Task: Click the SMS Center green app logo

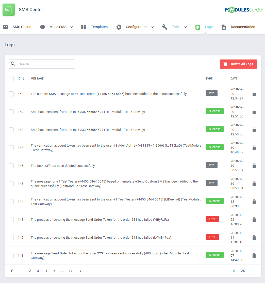Action: [9, 10]
